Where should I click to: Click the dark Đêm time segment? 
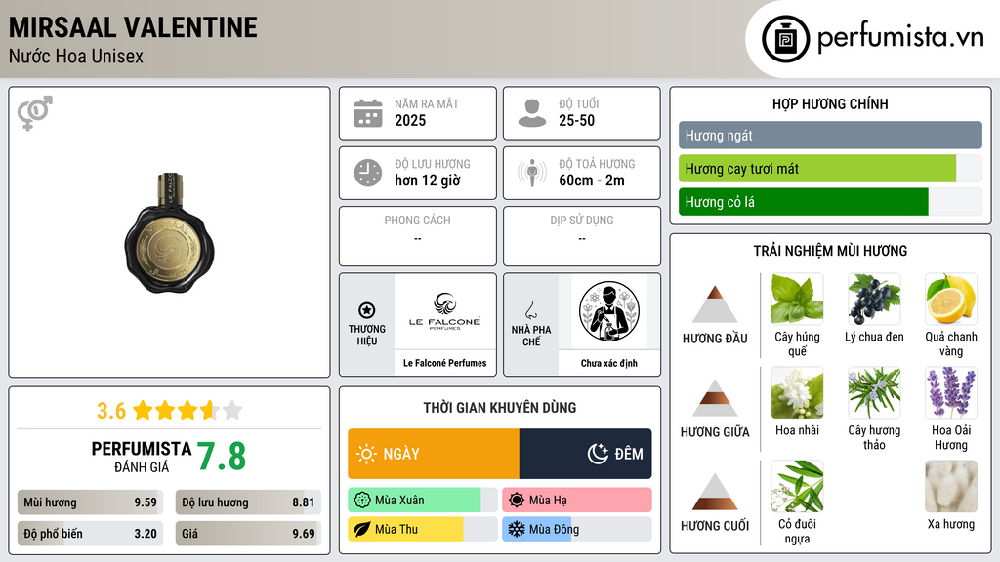click(x=586, y=454)
